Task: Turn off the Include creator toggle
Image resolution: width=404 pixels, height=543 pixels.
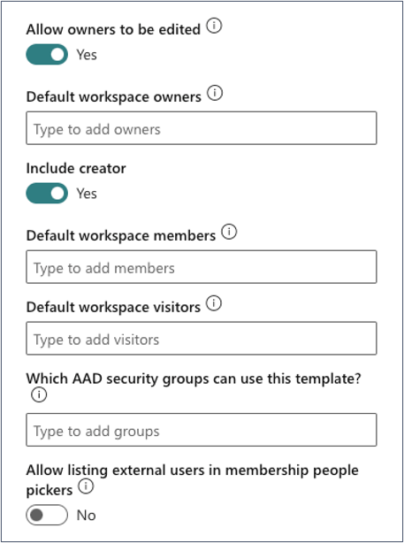Action: click(x=47, y=194)
